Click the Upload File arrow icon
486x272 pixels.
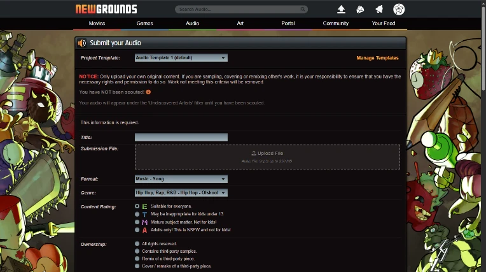(x=254, y=153)
